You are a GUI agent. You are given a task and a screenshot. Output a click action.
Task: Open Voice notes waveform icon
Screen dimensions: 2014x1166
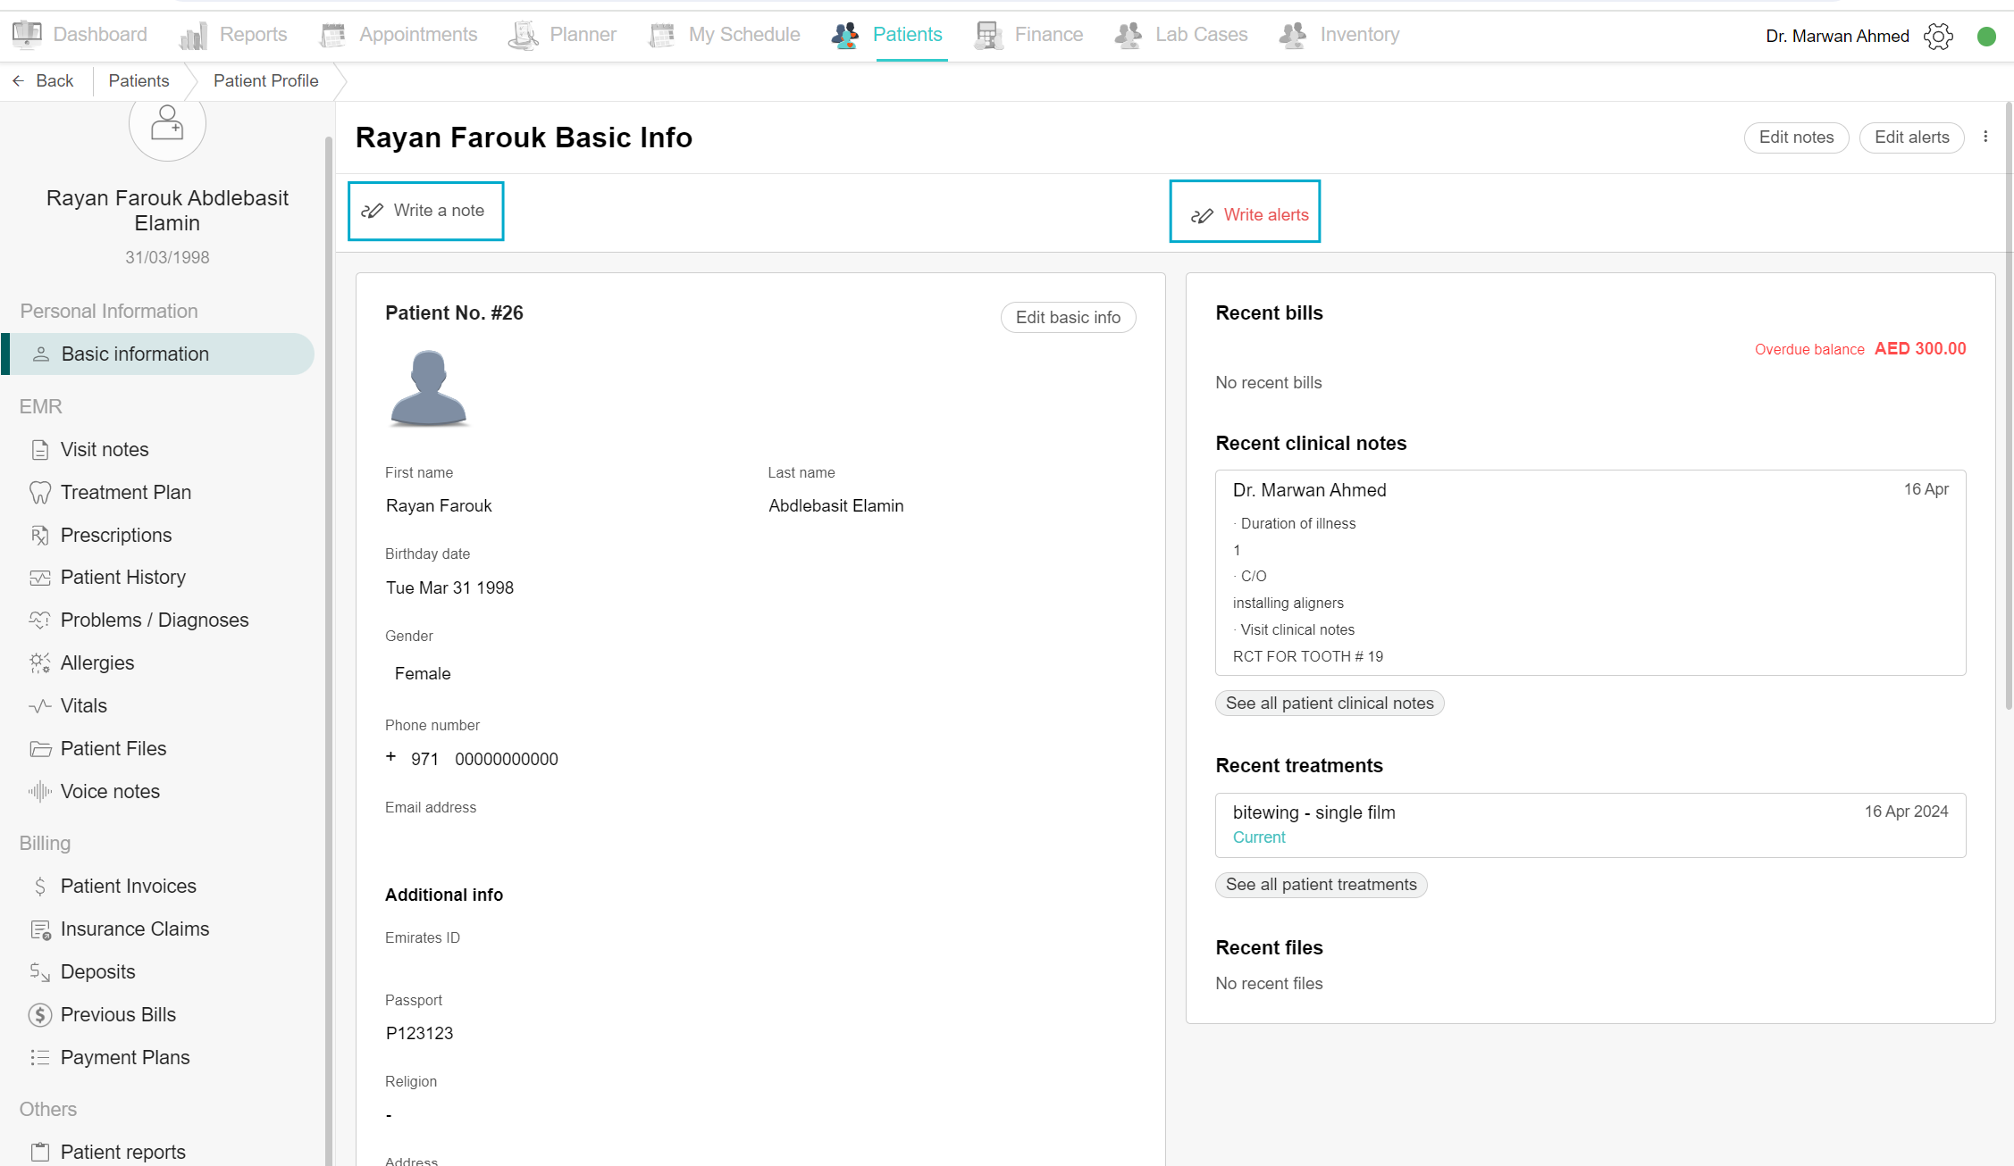(x=40, y=792)
